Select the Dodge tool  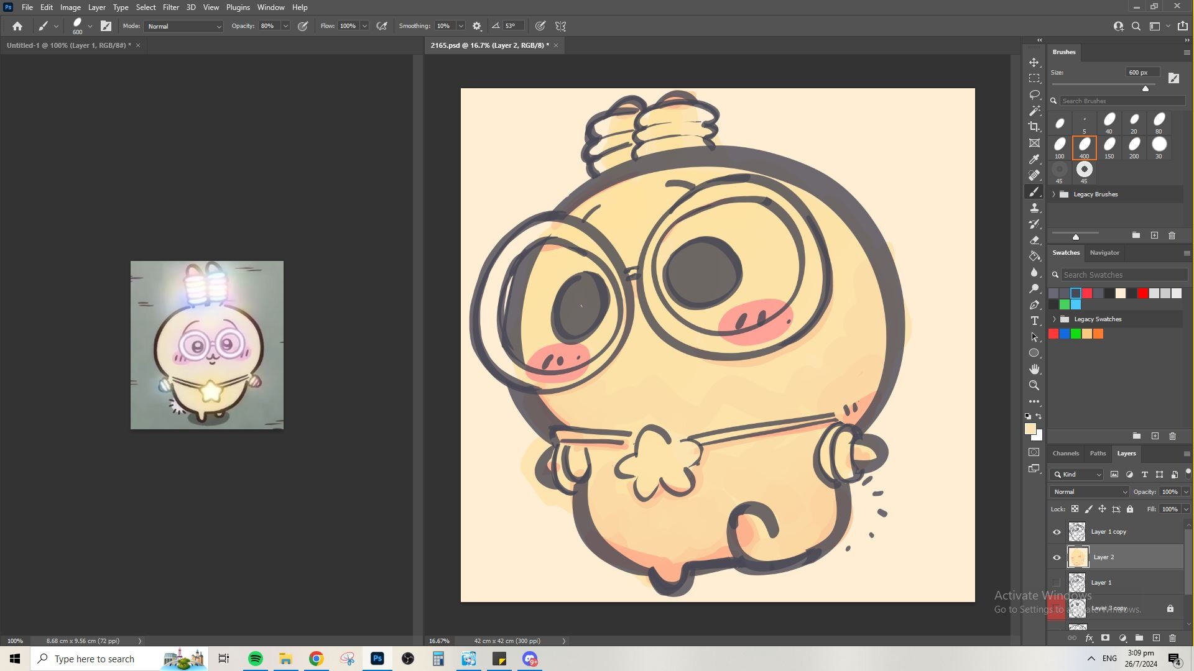coord(1034,289)
